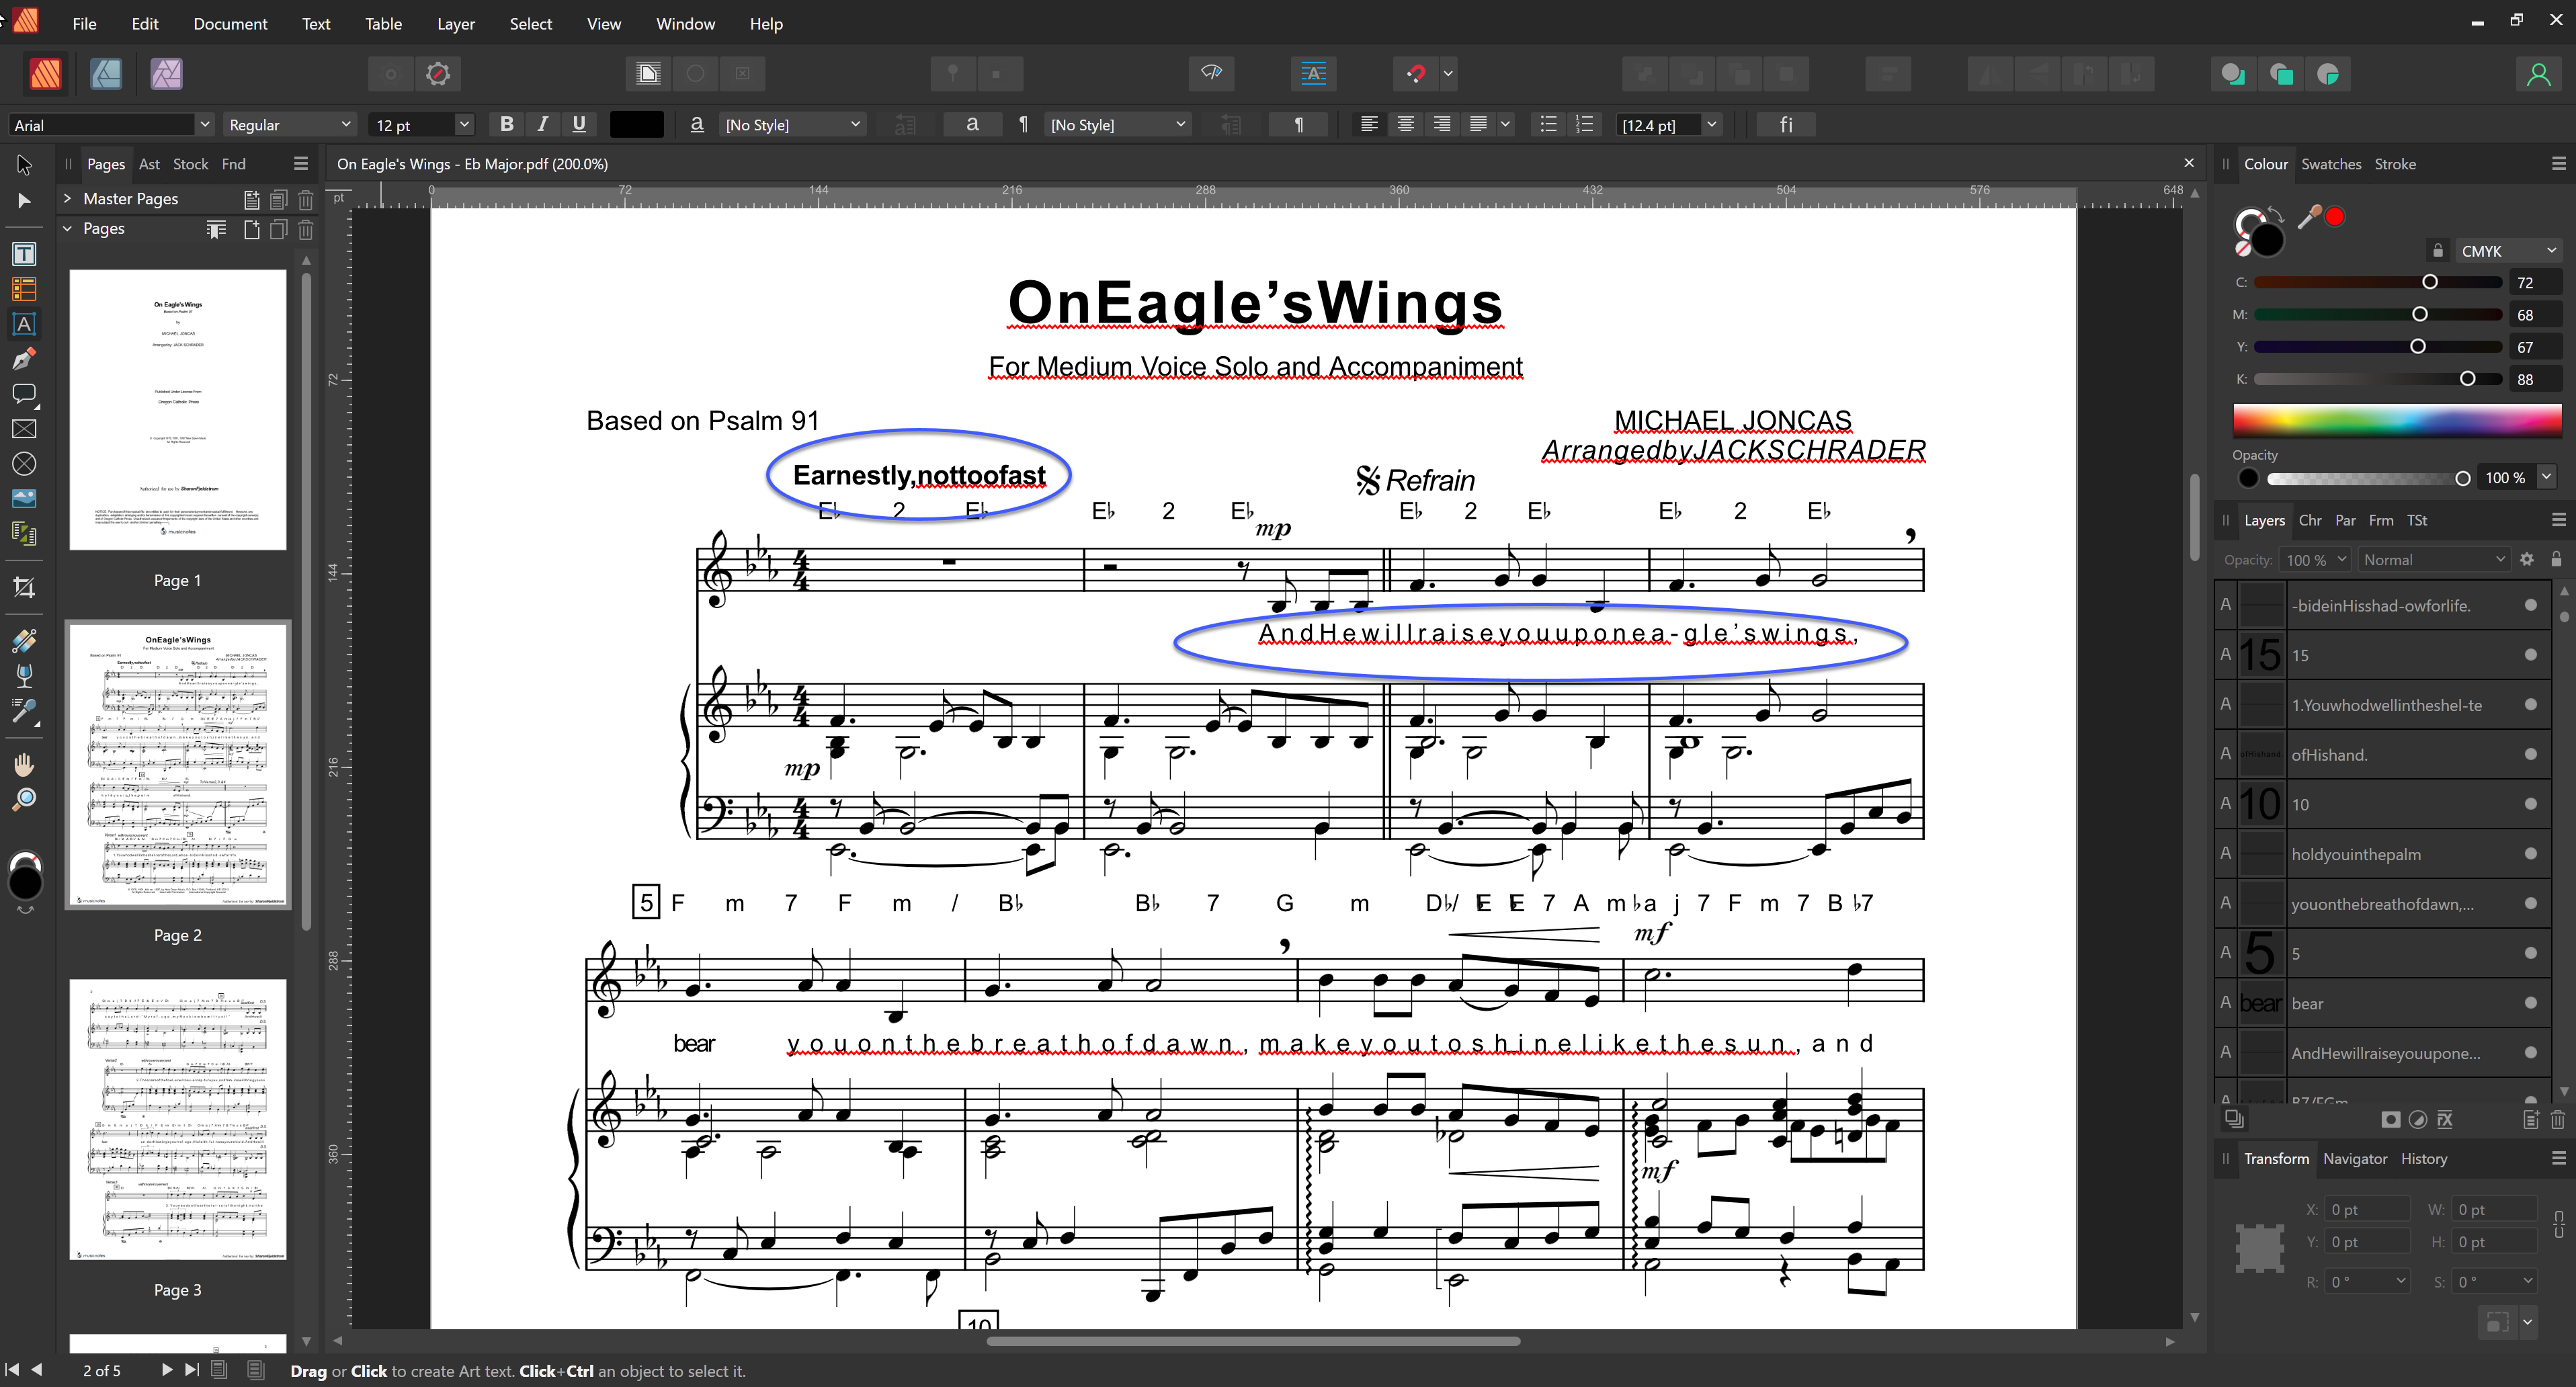Viewport: 2576px width, 1387px height.
Task: Go to next page arrow
Action: [x=166, y=1370]
